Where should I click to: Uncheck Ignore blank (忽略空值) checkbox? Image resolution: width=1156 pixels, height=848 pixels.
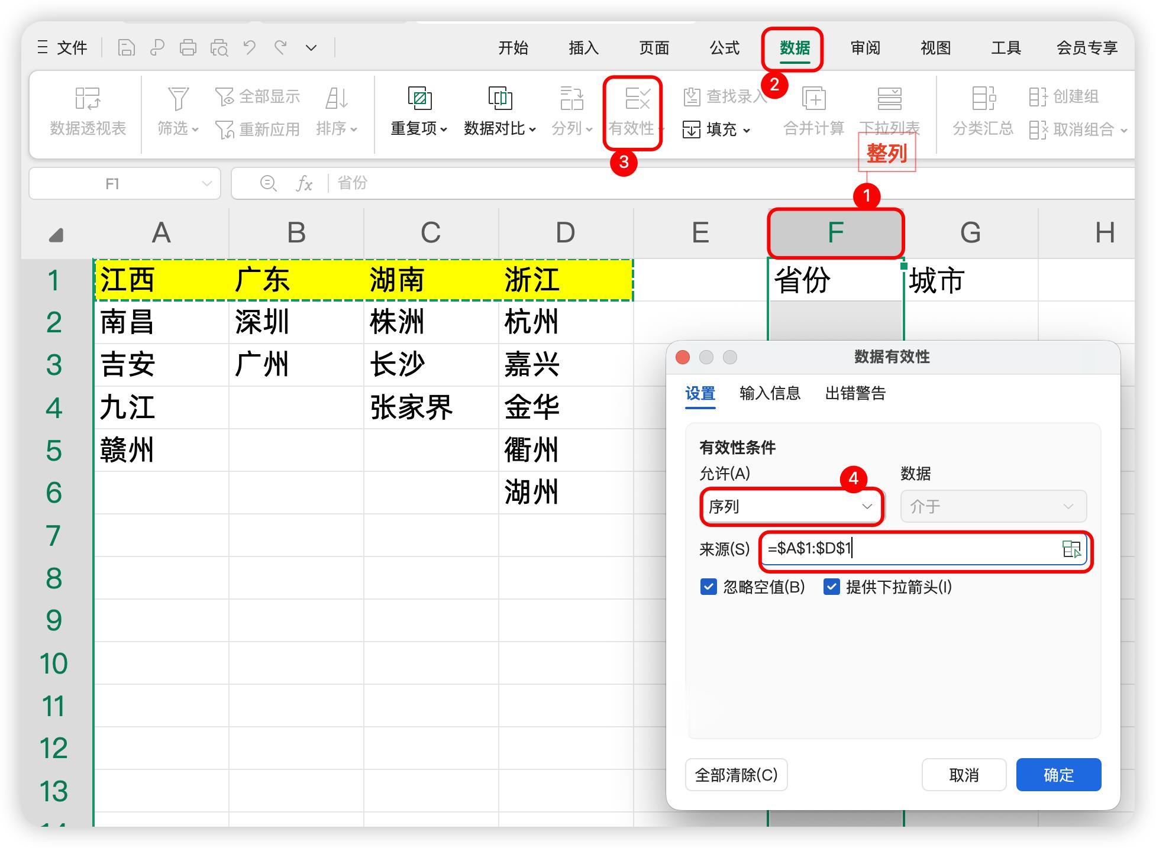click(x=708, y=587)
